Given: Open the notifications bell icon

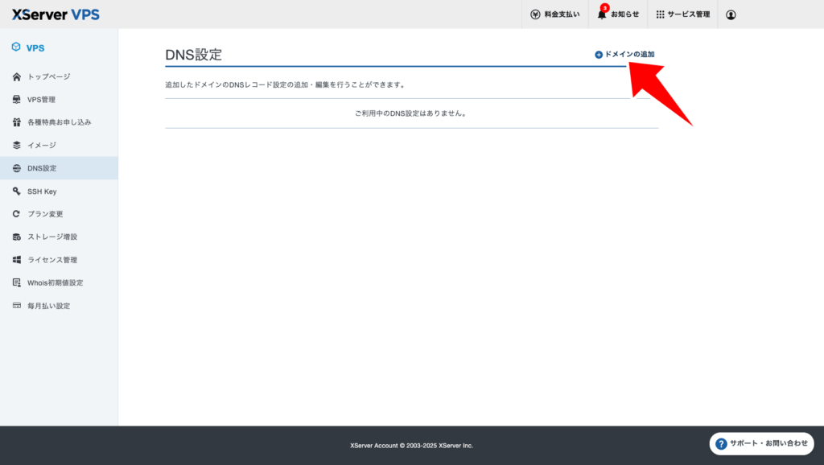Looking at the screenshot, I should pos(602,14).
